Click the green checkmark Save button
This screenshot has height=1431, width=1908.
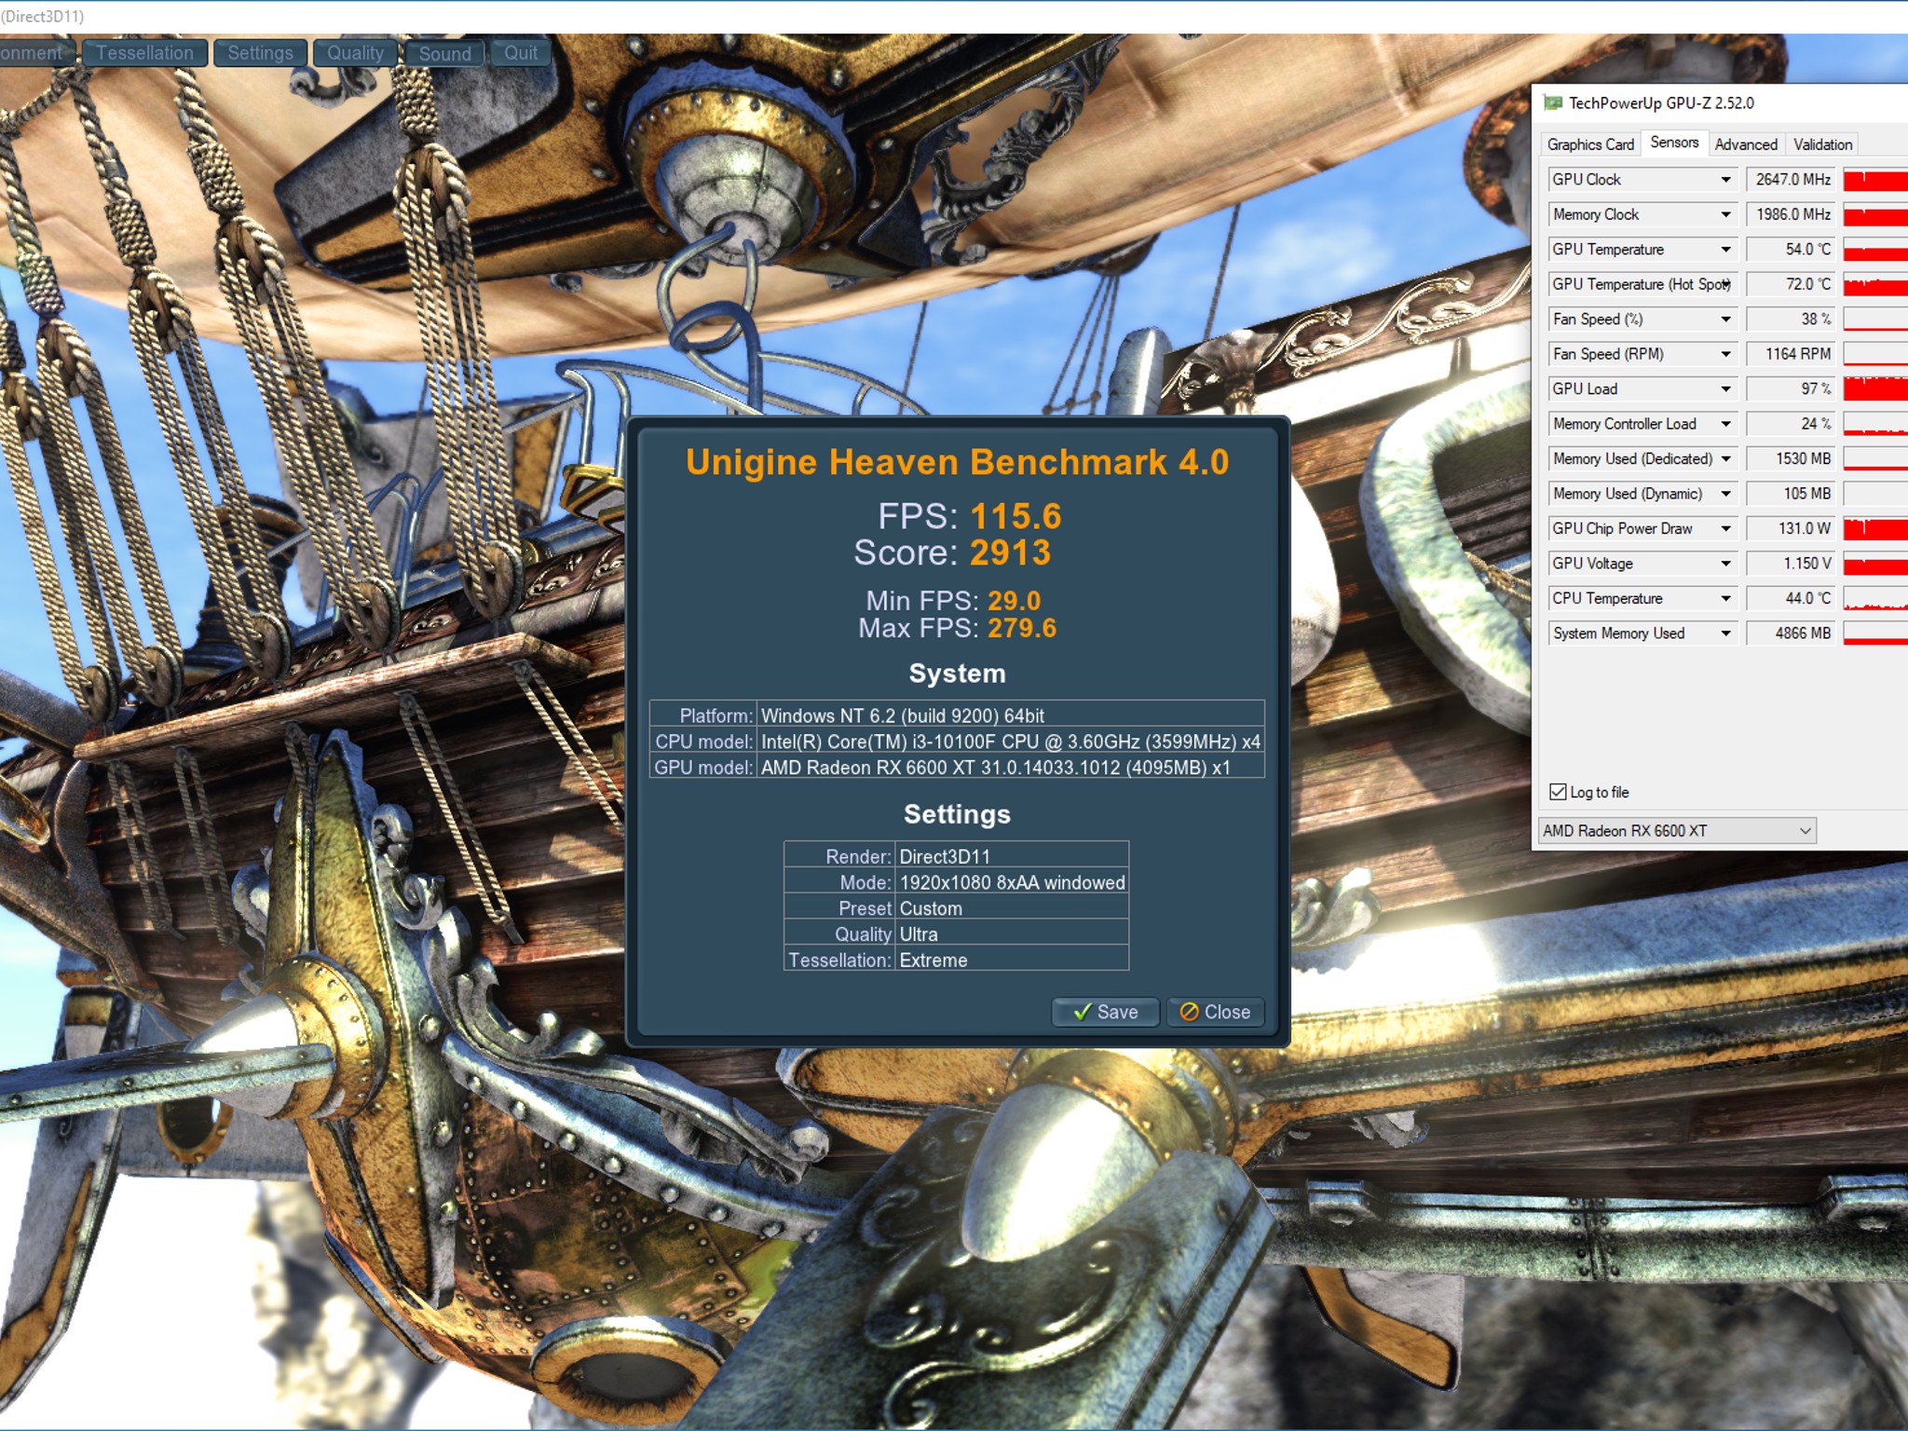coord(1106,1012)
